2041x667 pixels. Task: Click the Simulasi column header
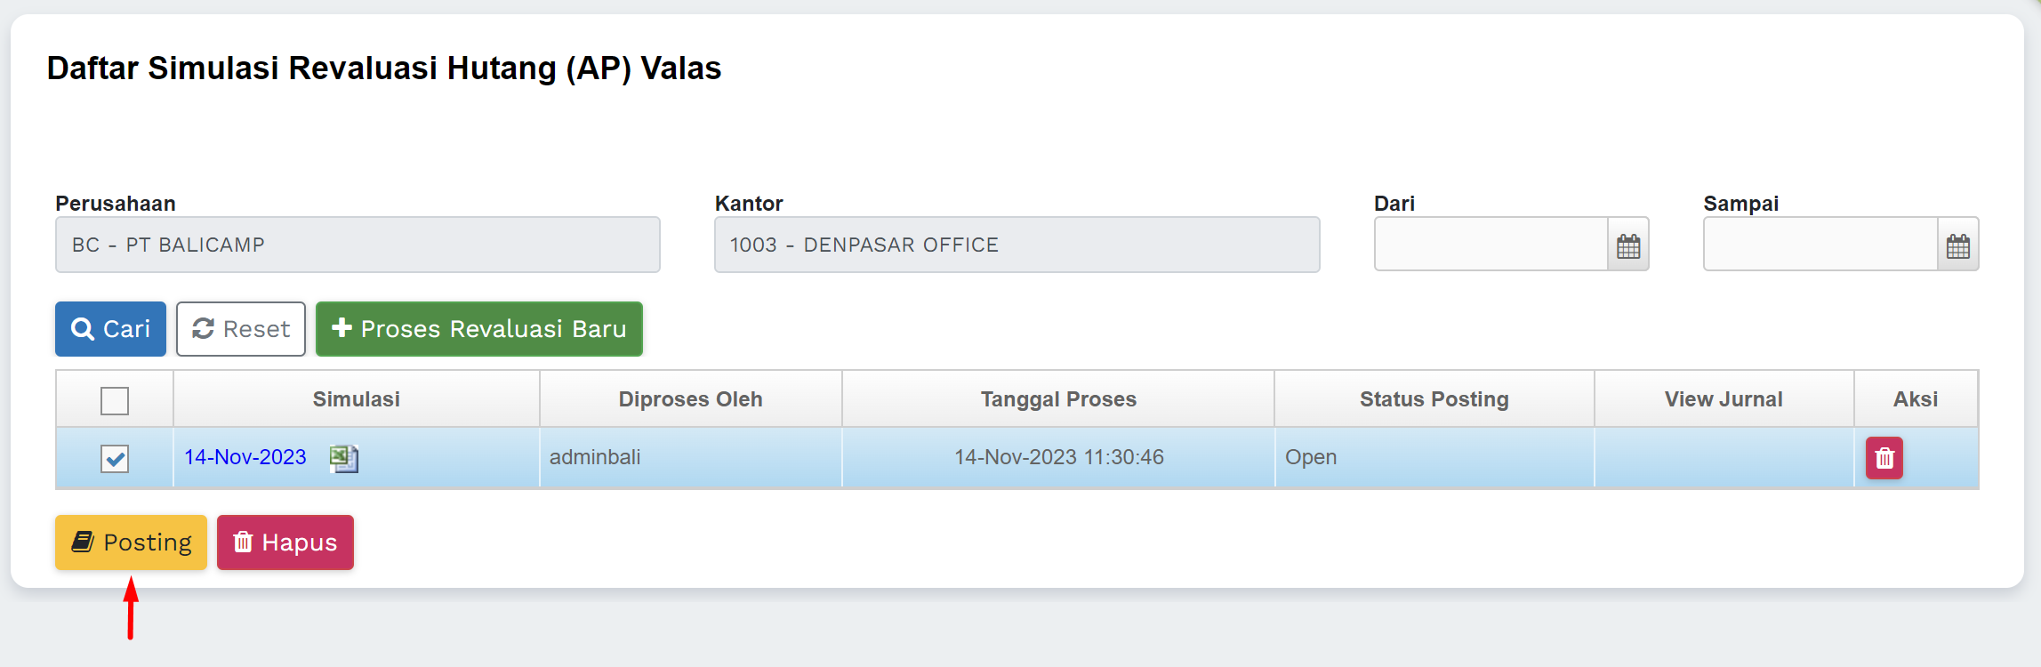(356, 399)
